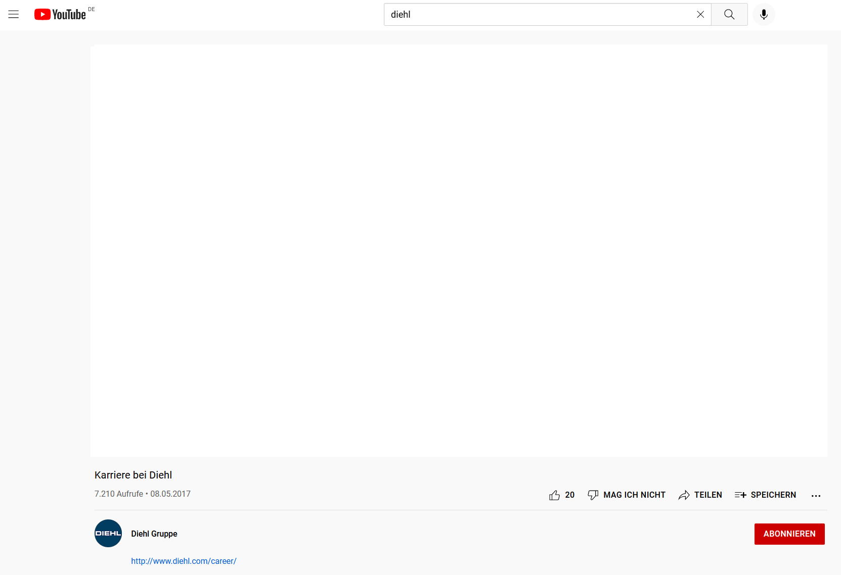841x575 pixels.
Task: Clear the search field with X
Action: tap(700, 15)
